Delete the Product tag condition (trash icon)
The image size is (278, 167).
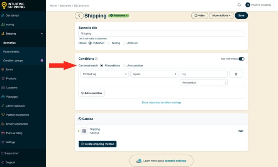[236, 74]
